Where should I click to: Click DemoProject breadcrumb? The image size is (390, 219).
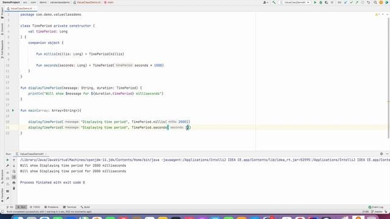pos(11,2)
